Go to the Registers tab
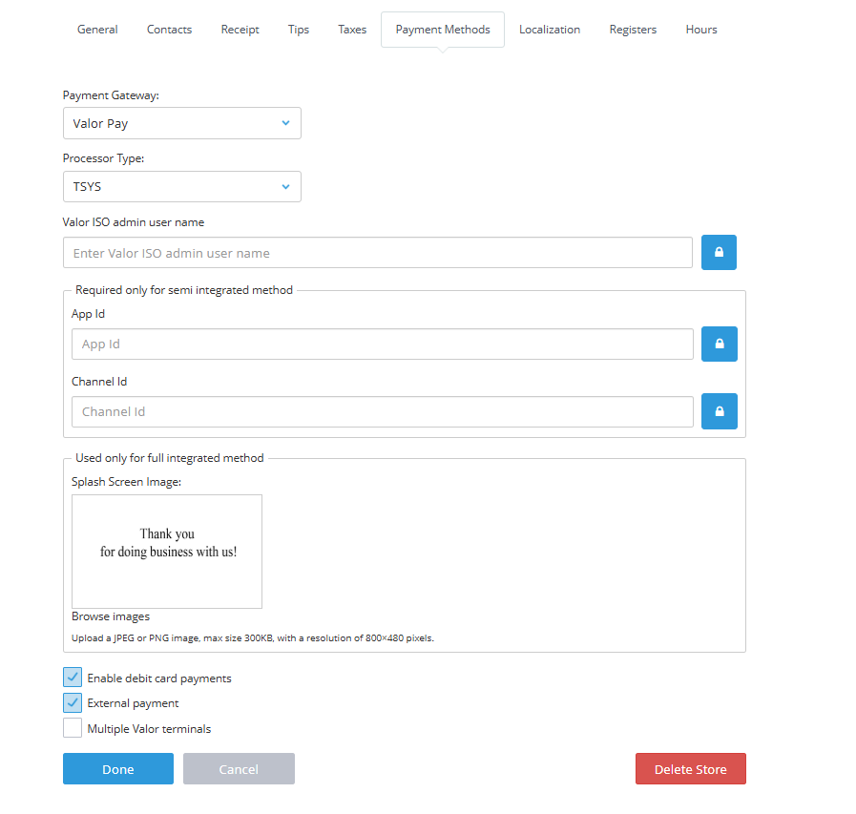 click(x=633, y=30)
